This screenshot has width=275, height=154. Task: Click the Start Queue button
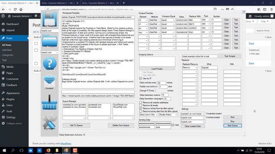(232, 125)
